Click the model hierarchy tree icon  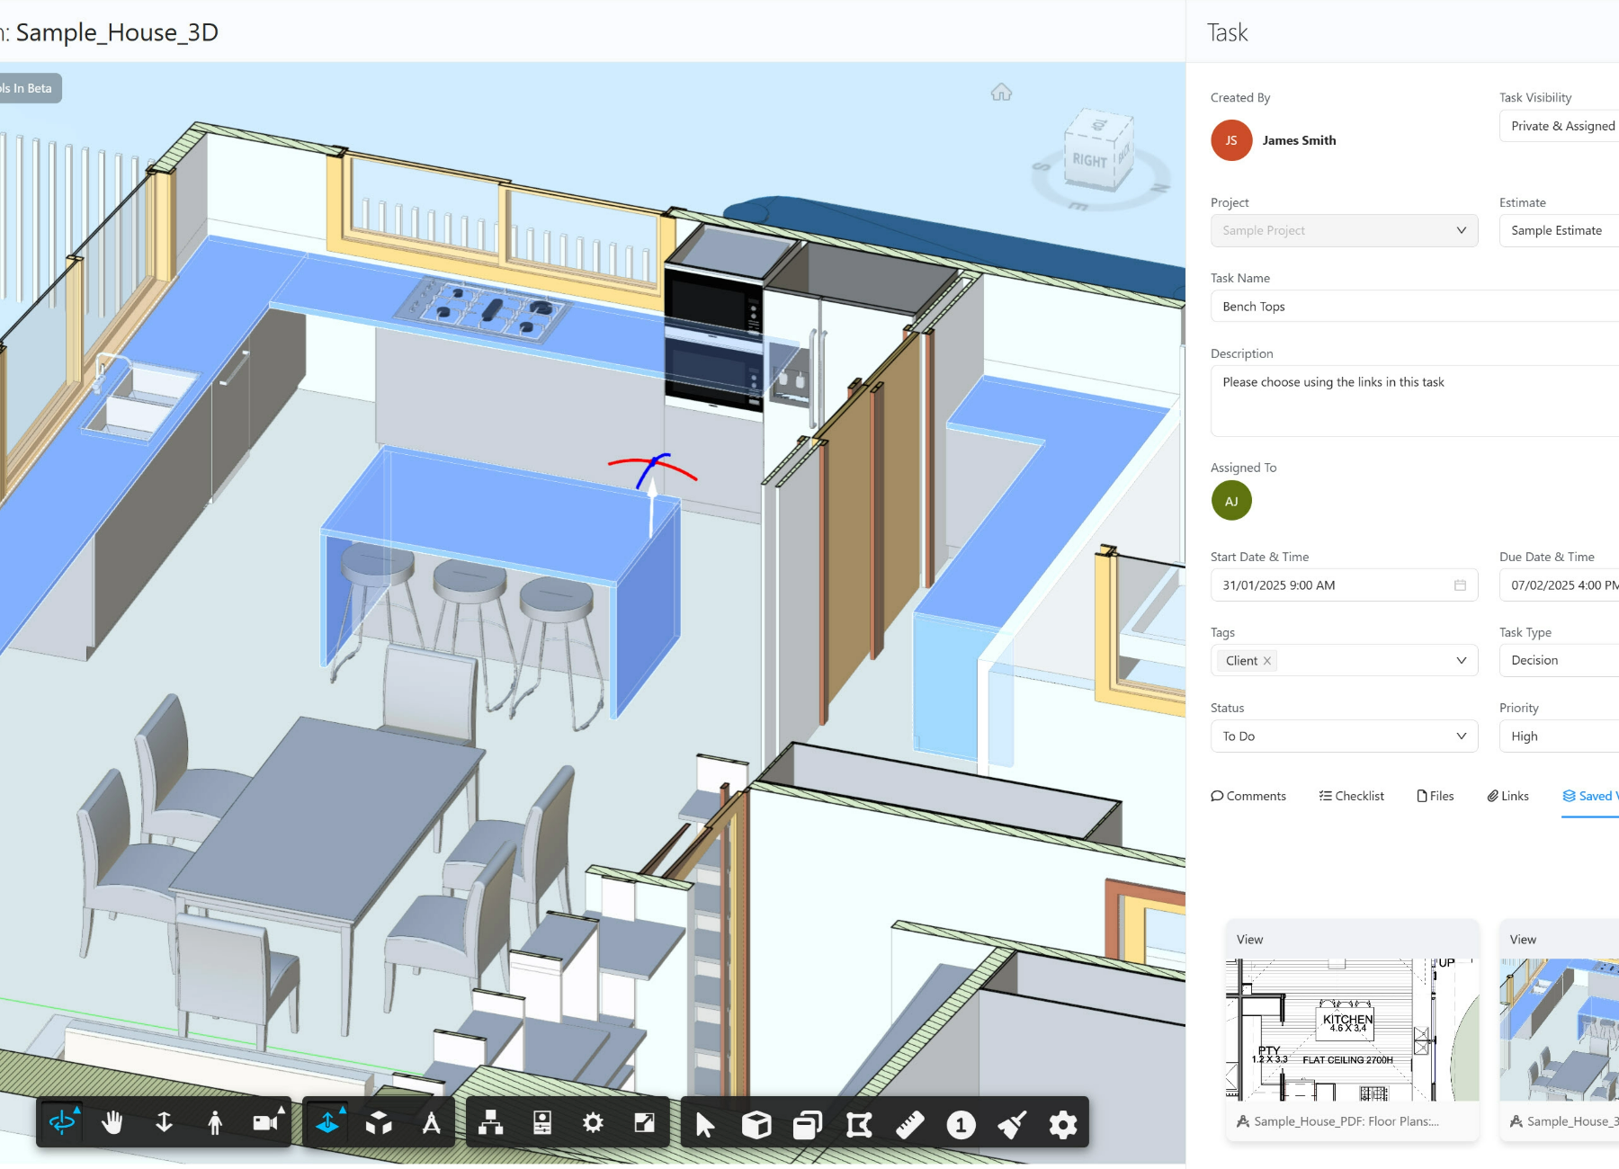coord(488,1122)
